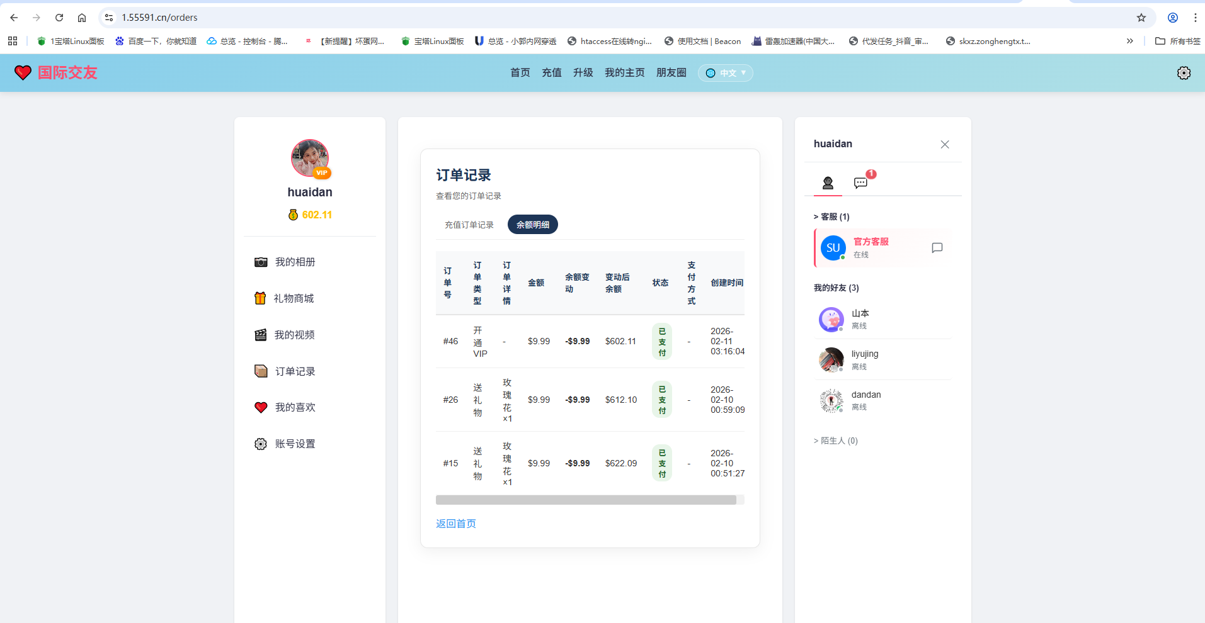Click the 返回首页 link
This screenshot has height=623, width=1205.
(x=455, y=524)
